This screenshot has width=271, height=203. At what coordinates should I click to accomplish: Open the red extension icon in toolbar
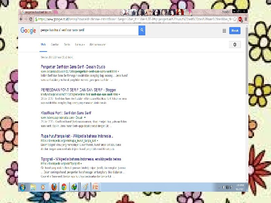[241, 19]
